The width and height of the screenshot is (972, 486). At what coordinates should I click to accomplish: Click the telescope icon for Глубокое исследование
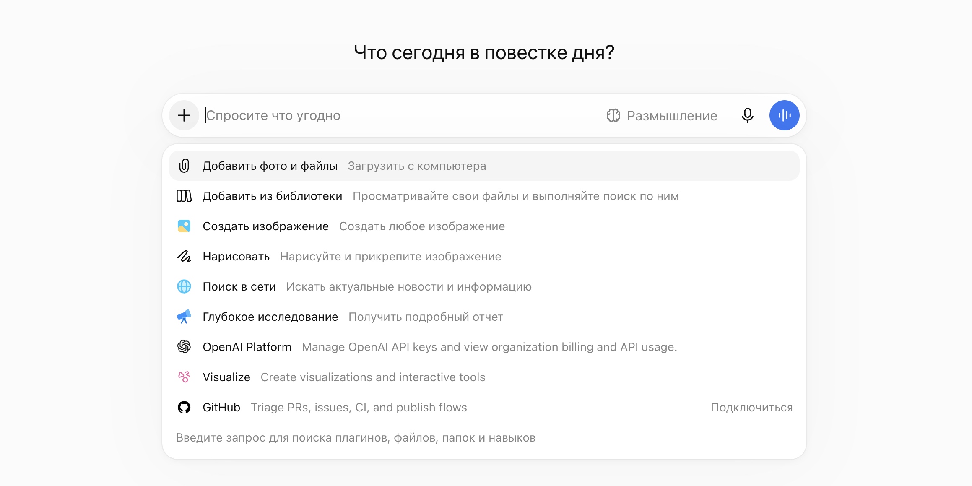[184, 317]
